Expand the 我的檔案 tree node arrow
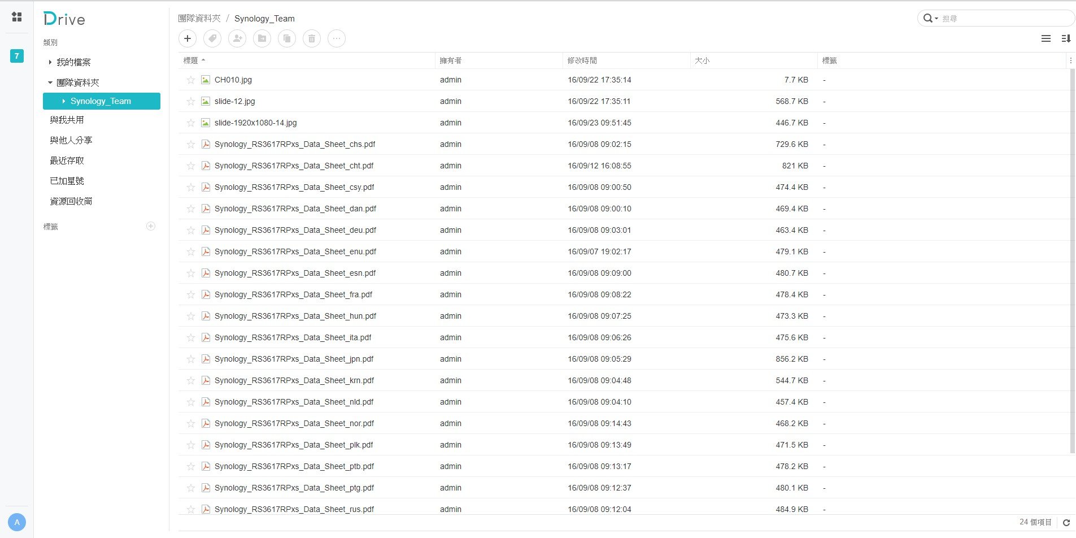 tap(50, 62)
